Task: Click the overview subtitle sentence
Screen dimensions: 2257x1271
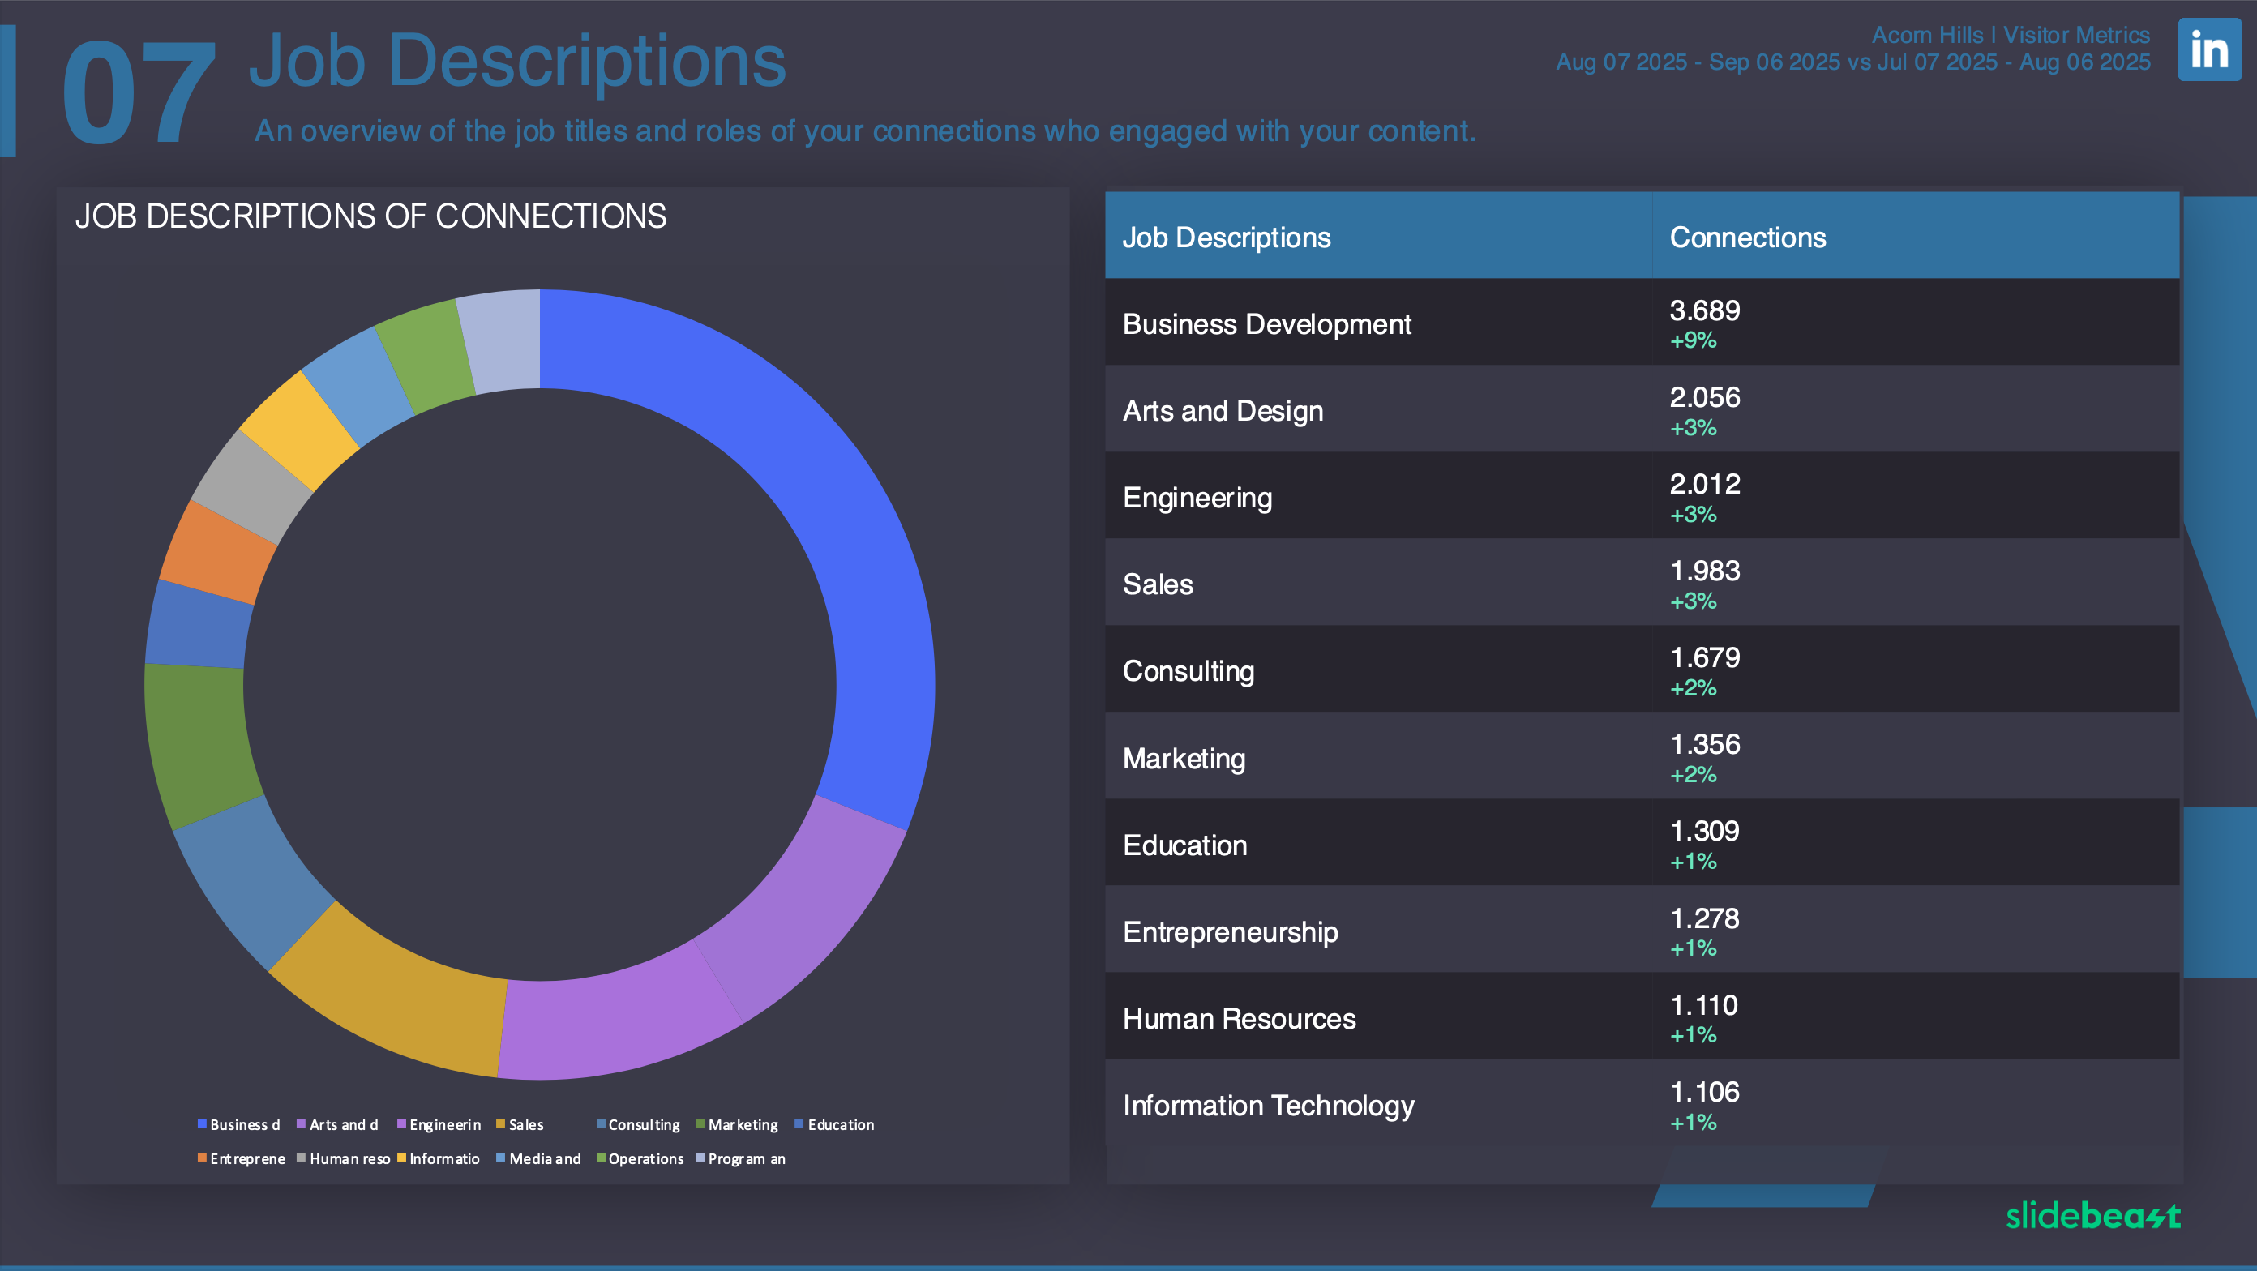Action: coord(865,131)
